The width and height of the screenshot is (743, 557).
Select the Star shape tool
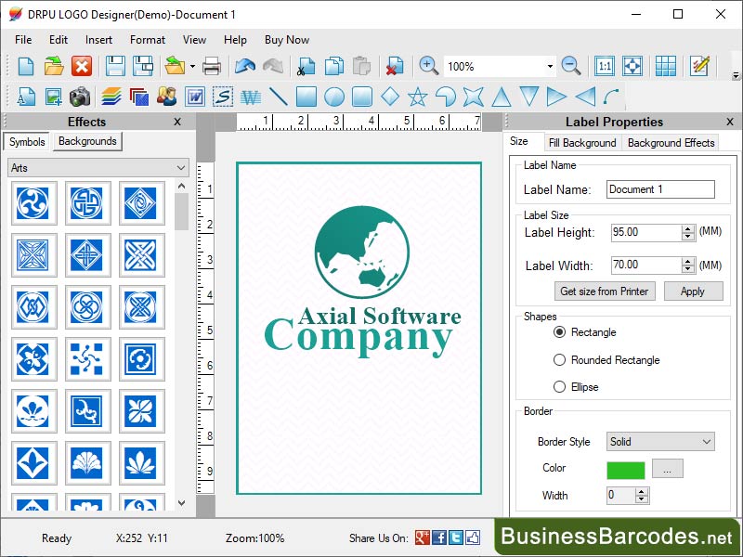(418, 96)
